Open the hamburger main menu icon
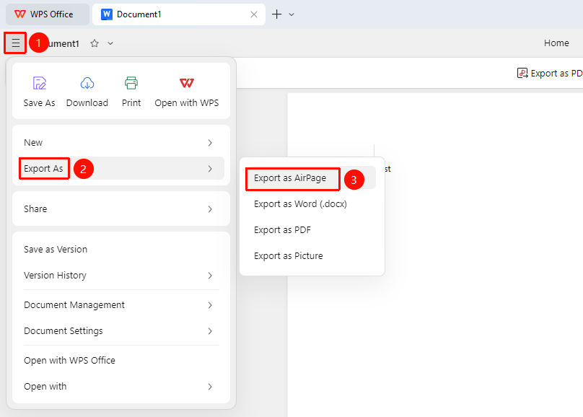 click(15, 43)
